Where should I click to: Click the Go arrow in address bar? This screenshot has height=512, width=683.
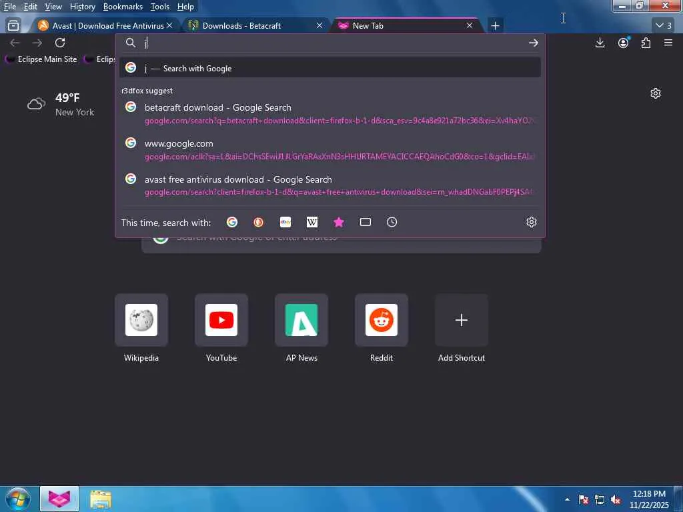tap(533, 43)
